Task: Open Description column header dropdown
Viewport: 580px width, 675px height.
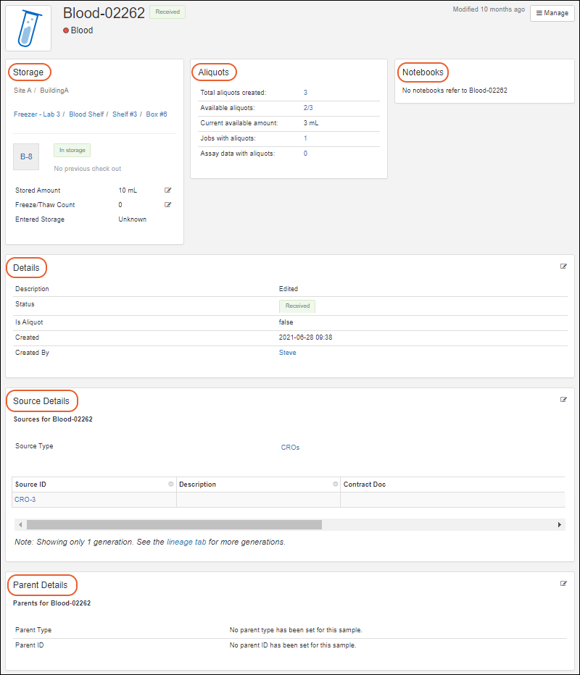Action: 335,485
